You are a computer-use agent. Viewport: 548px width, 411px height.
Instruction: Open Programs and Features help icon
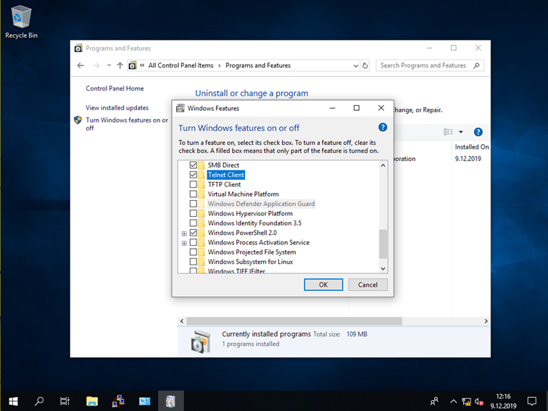478,132
